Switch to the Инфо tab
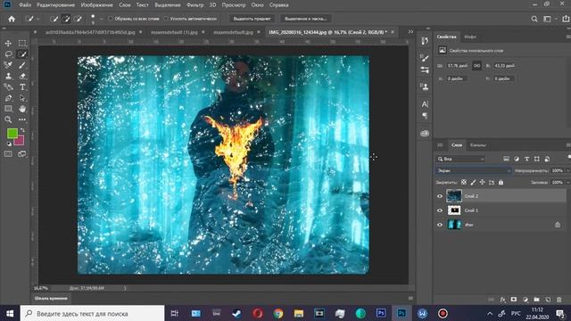 (x=470, y=37)
